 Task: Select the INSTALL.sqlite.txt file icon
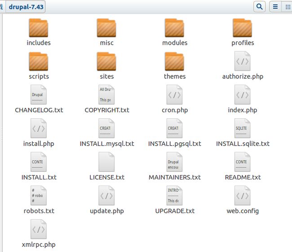(x=242, y=128)
